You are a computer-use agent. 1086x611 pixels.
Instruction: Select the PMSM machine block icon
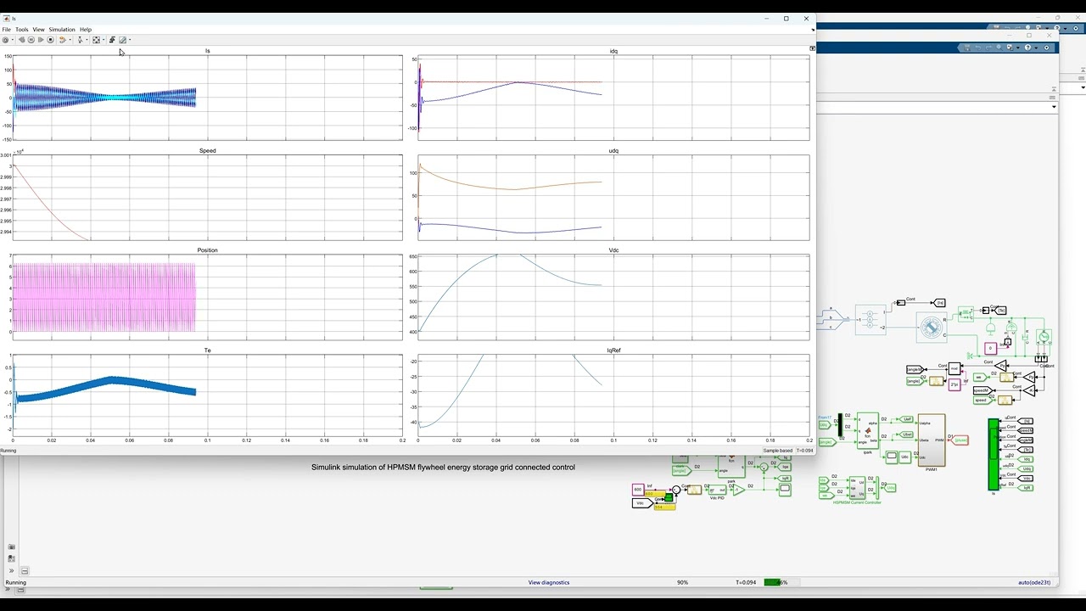coord(932,328)
